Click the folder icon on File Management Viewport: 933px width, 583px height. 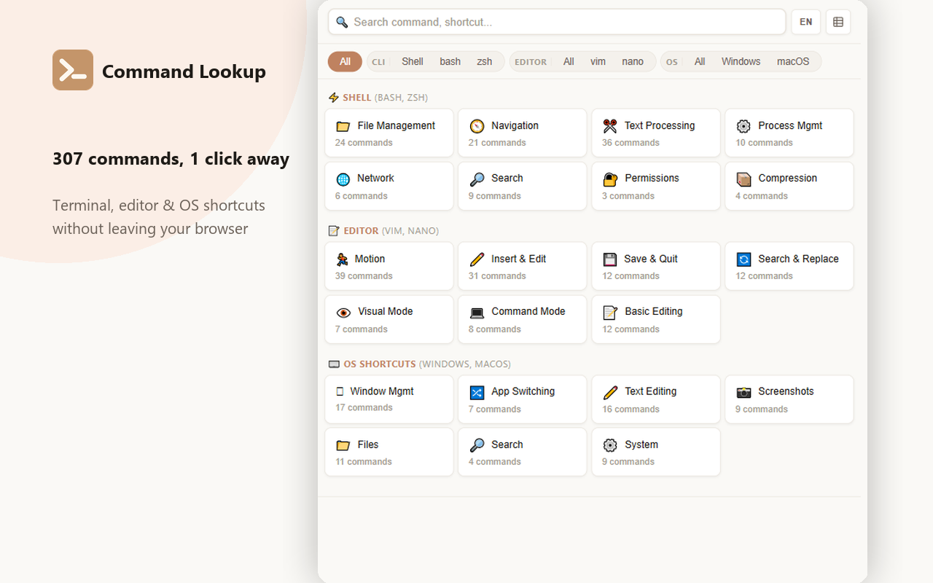343,126
